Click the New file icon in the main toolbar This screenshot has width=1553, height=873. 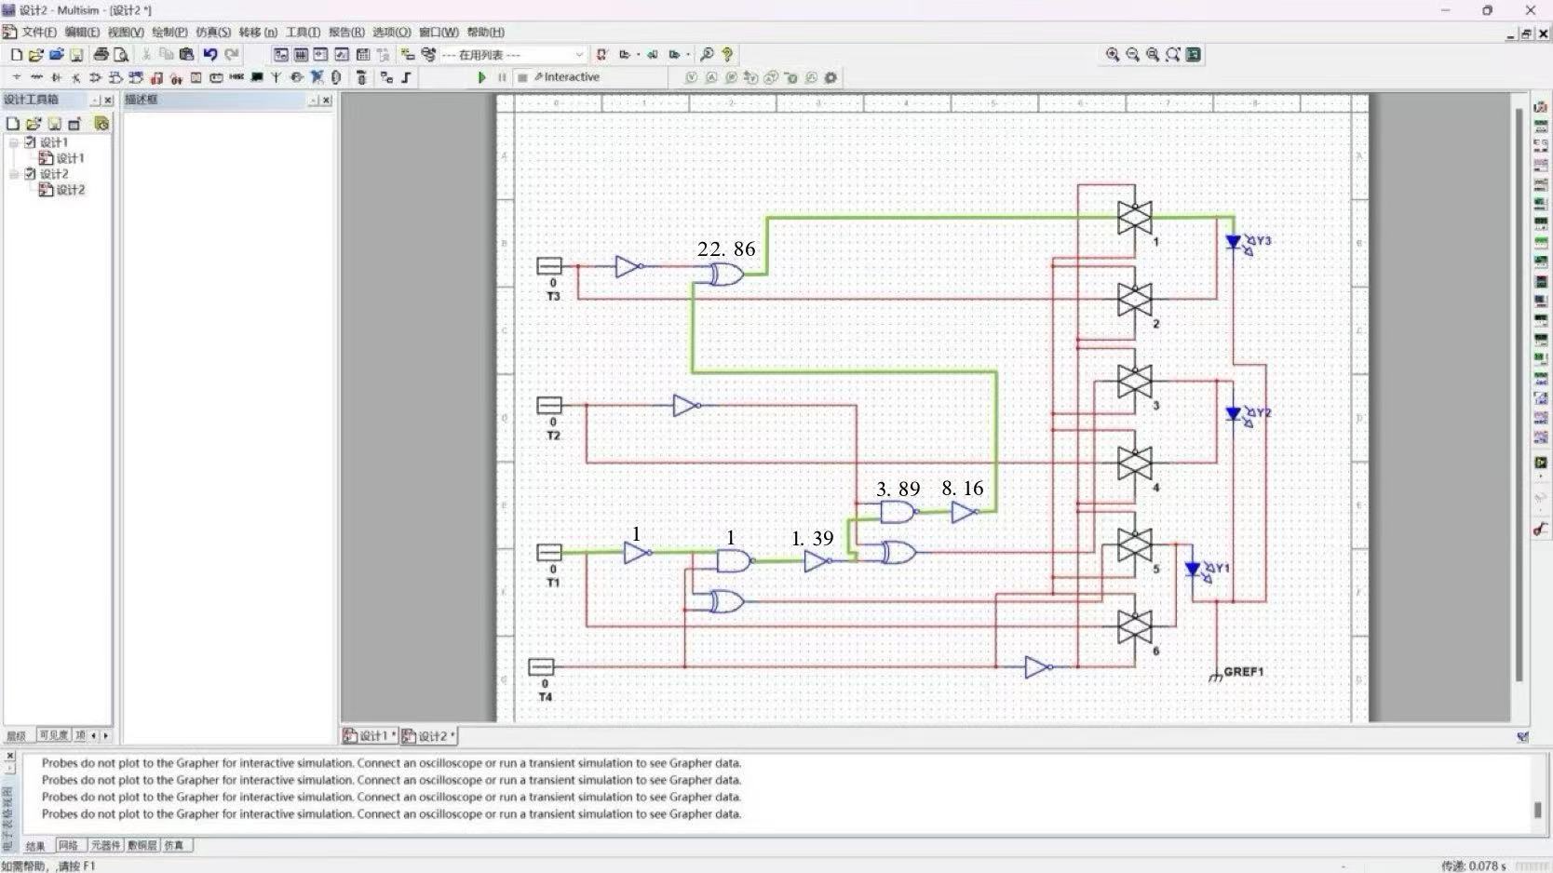pyautogui.click(x=16, y=55)
